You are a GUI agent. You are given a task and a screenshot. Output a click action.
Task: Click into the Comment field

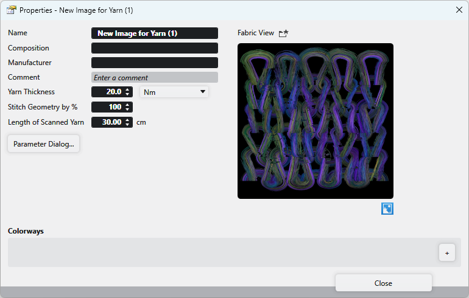coord(154,77)
